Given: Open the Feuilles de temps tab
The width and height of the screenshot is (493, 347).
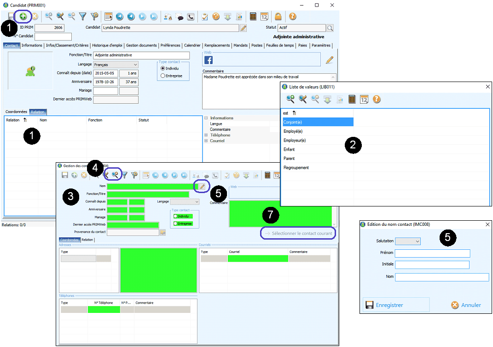Looking at the screenshot, I should (x=280, y=46).
